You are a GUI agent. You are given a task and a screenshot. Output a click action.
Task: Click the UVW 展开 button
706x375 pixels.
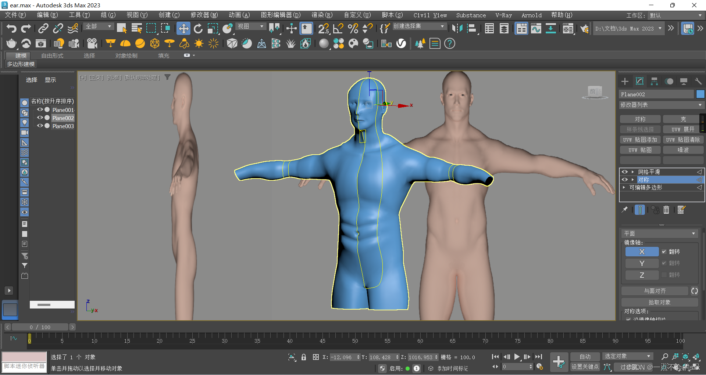(683, 129)
